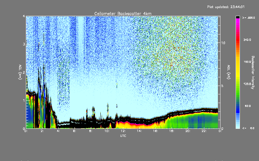The height and width of the screenshot is (161, 259).
Task: Click the "180.0" colorbar value
Action: [247, 62]
